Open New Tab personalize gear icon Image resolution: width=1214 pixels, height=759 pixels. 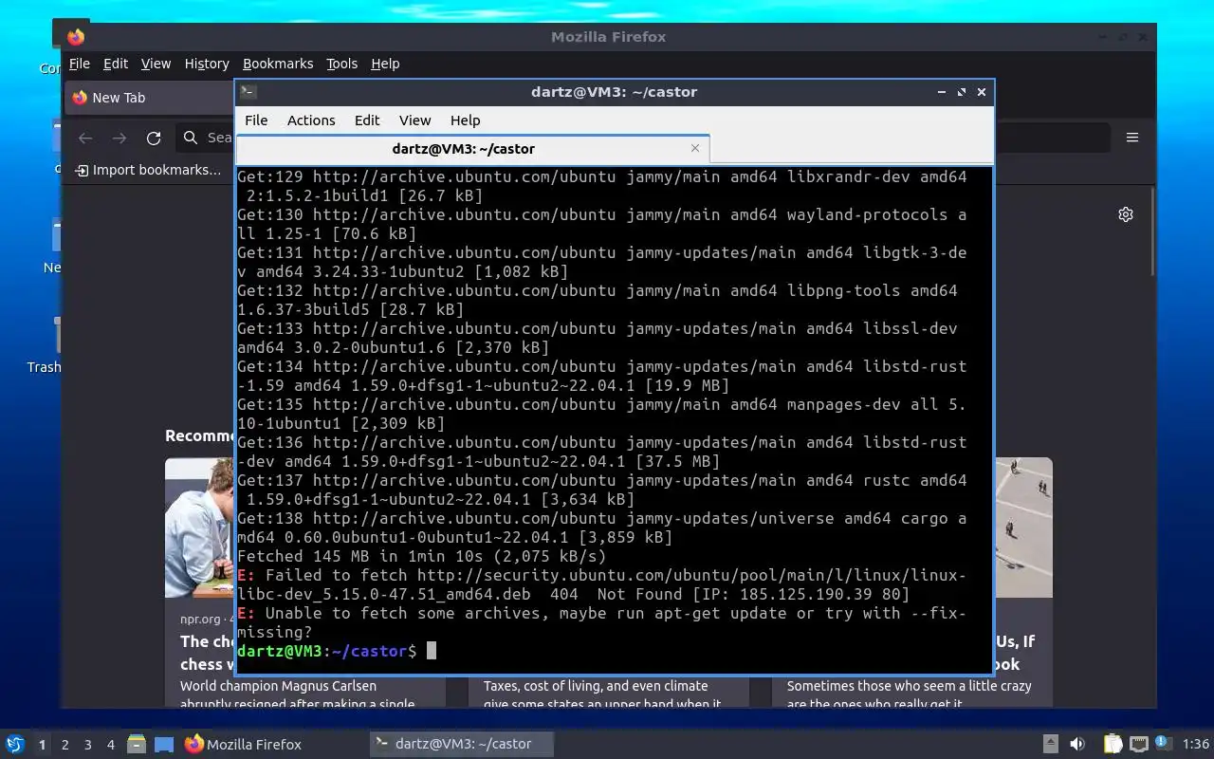click(1126, 214)
